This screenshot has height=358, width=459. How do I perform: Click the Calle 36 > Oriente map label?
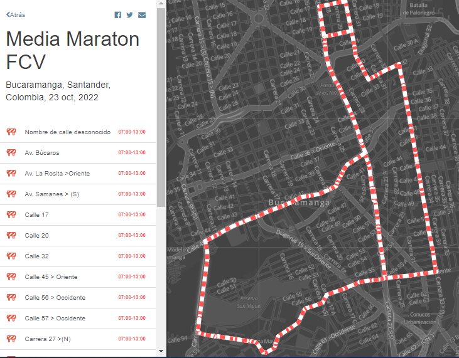point(313,150)
